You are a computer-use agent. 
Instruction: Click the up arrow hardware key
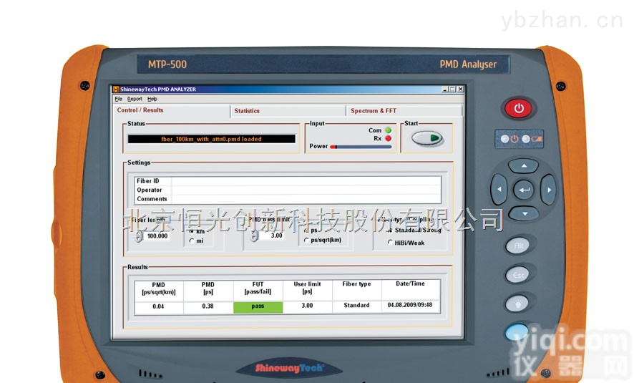[524, 166]
